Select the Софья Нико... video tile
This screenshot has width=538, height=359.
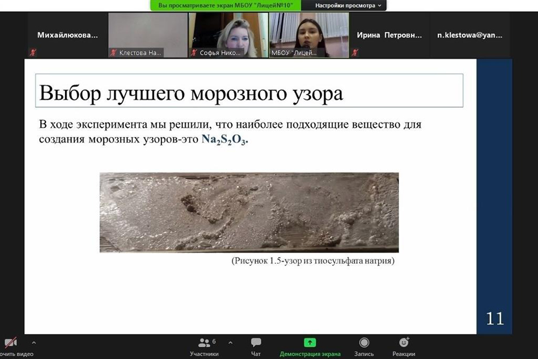228,35
